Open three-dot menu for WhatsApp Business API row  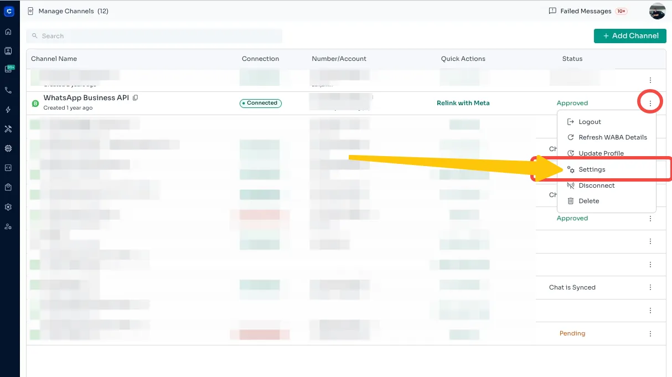point(650,103)
